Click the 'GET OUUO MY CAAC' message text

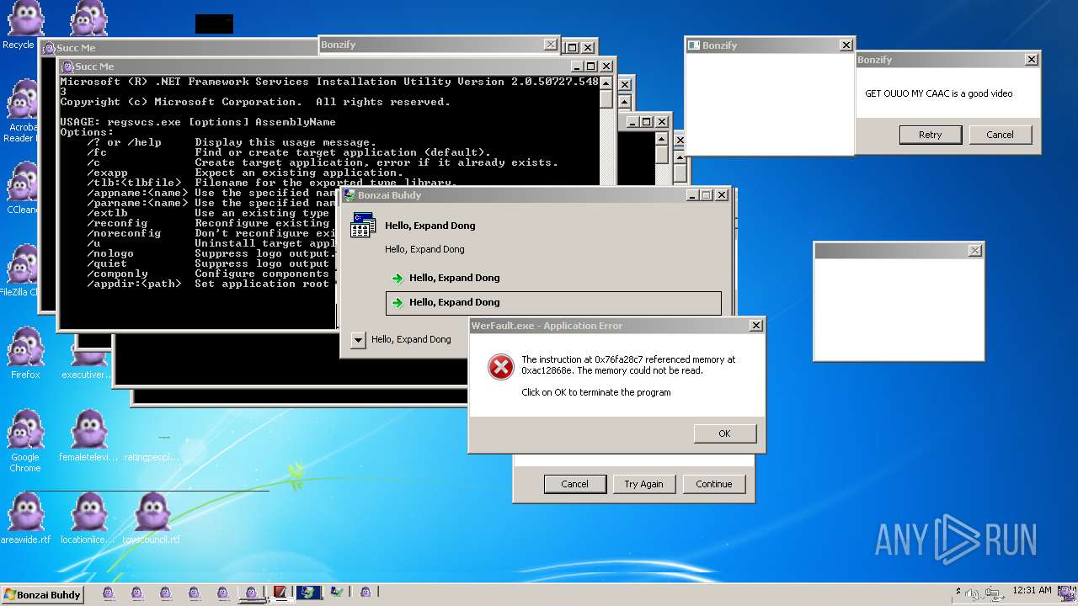(939, 93)
